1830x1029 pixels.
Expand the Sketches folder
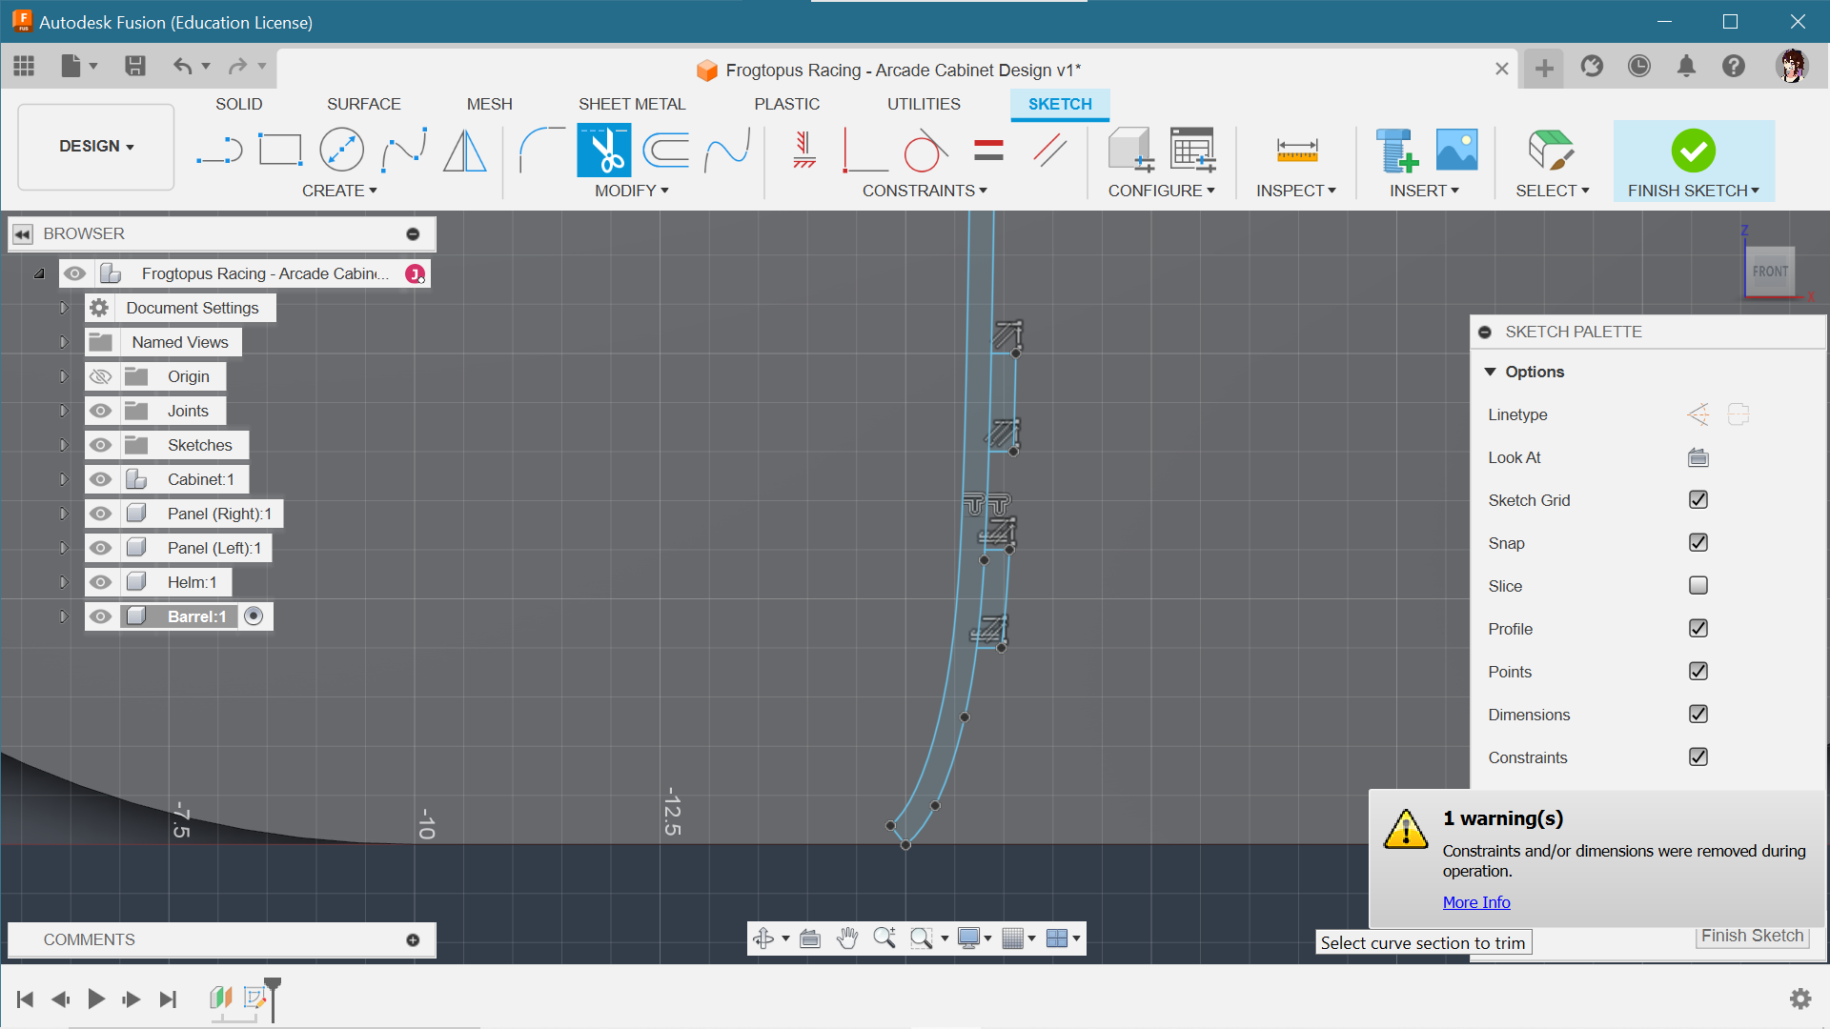tap(64, 445)
